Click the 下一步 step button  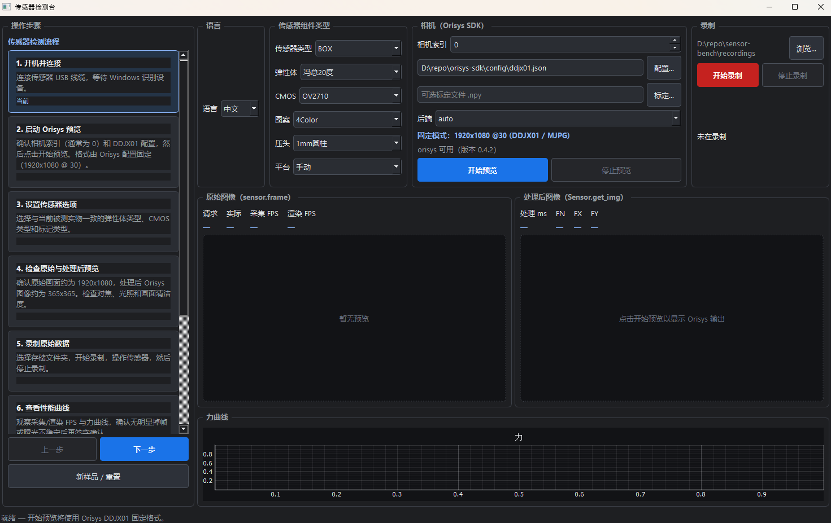(x=144, y=449)
